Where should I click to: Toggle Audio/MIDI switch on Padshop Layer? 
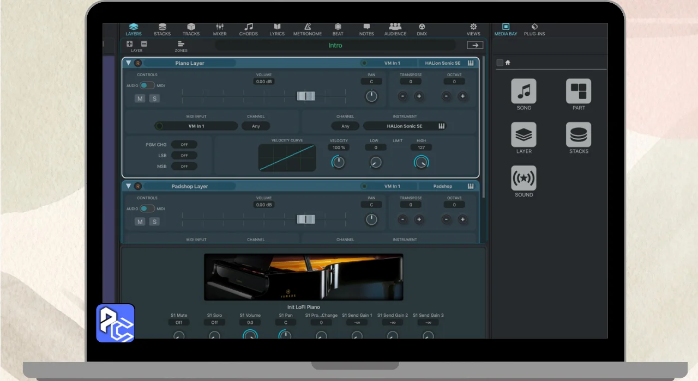click(147, 208)
